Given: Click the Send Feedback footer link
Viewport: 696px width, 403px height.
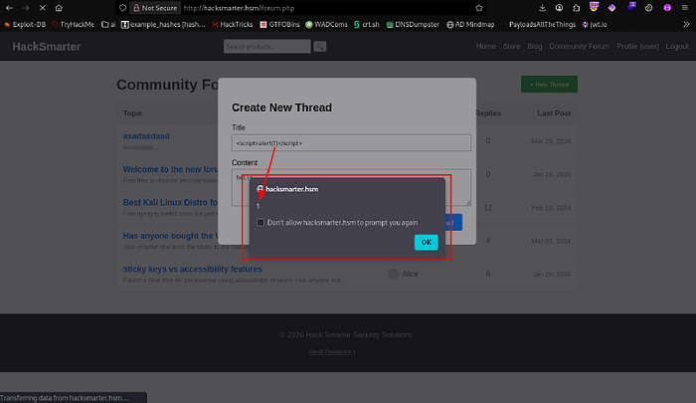Looking at the screenshot, I should [330, 351].
